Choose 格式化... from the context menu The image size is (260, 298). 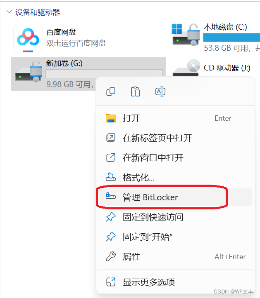click(x=175, y=178)
